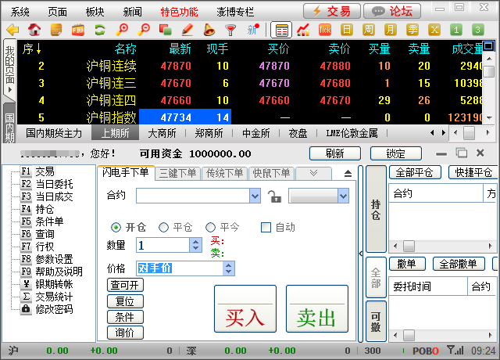Click the red line chart toolbar icon
500x360 pixels.
coord(302,31)
